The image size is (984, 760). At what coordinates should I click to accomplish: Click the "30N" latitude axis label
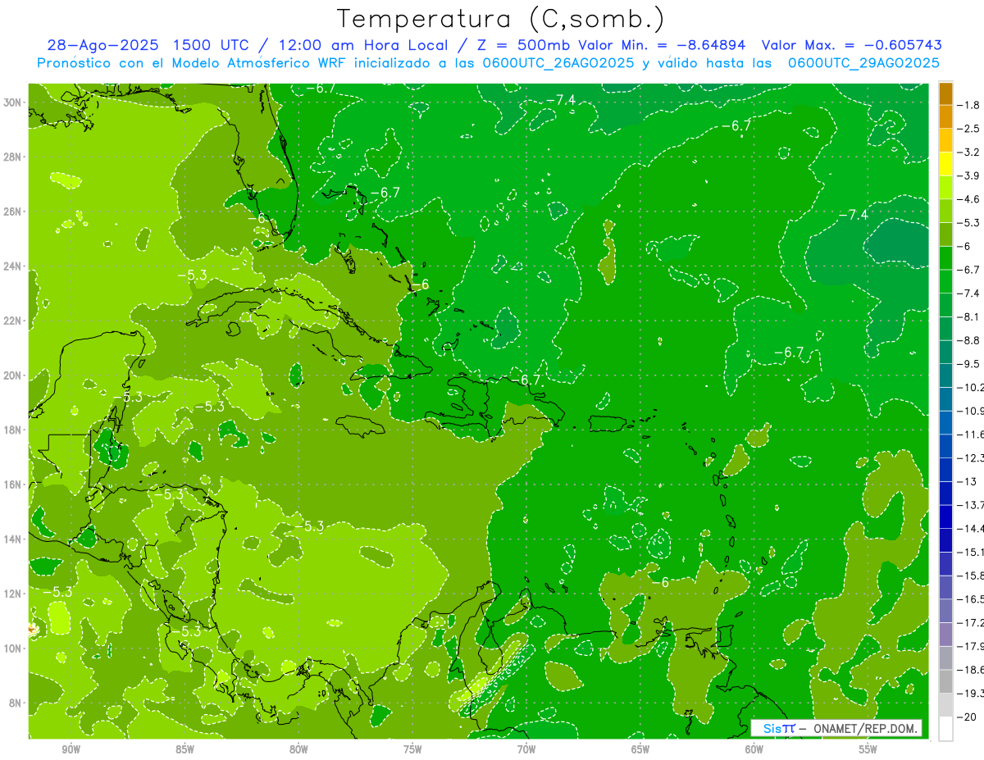pyautogui.click(x=12, y=102)
